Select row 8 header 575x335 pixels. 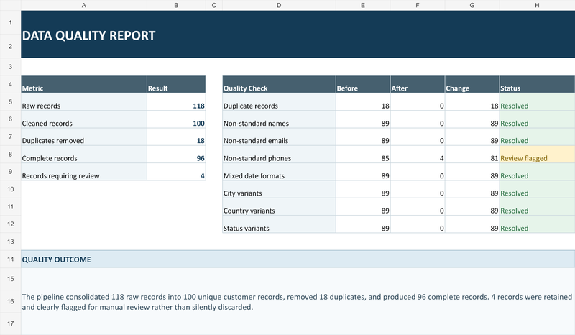[10, 155]
